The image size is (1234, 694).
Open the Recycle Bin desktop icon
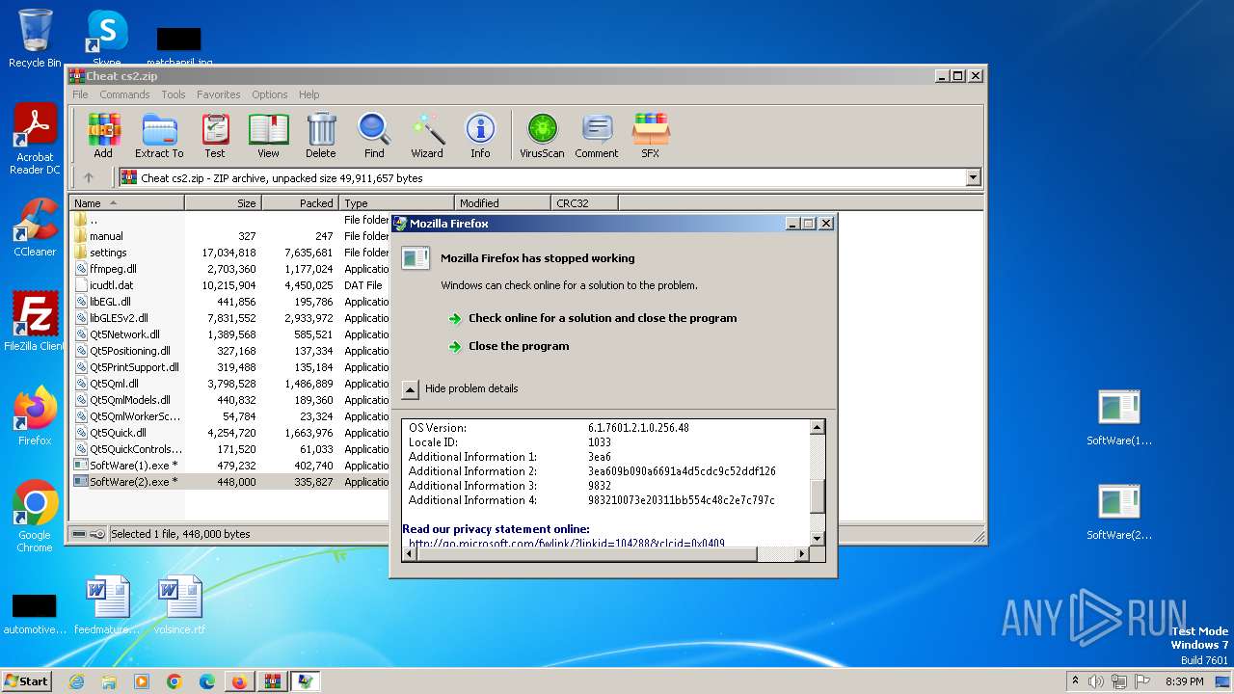click(x=35, y=39)
